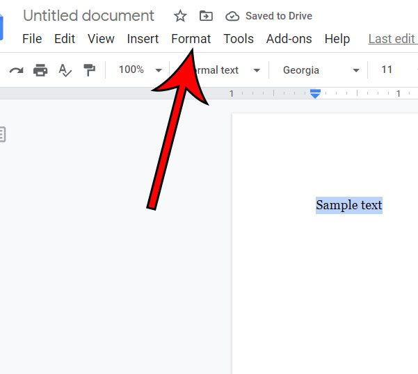Click the Move to folder icon
This screenshot has width=418, height=374.
coord(206,16)
